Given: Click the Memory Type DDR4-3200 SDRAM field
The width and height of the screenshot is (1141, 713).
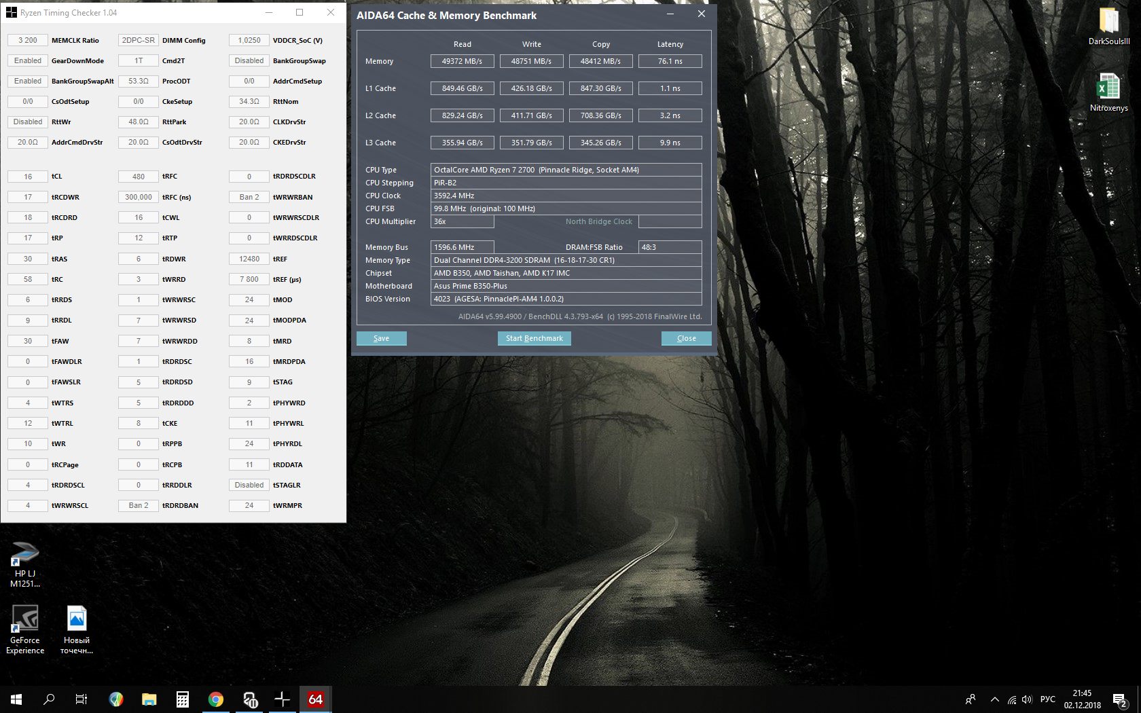Looking at the screenshot, I should tap(566, 260).
